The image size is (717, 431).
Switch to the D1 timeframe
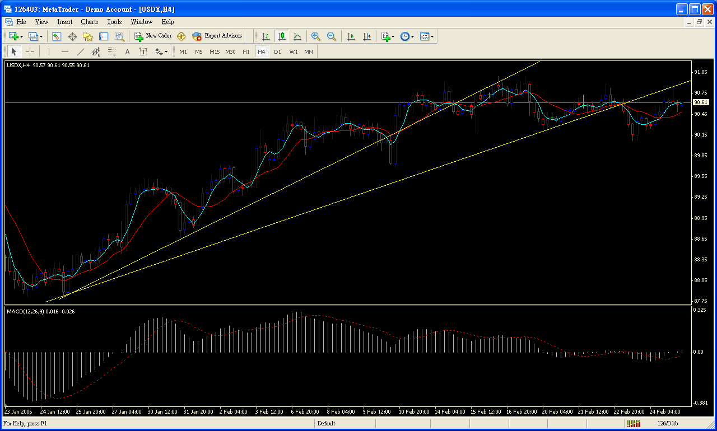tap(277, 51)
